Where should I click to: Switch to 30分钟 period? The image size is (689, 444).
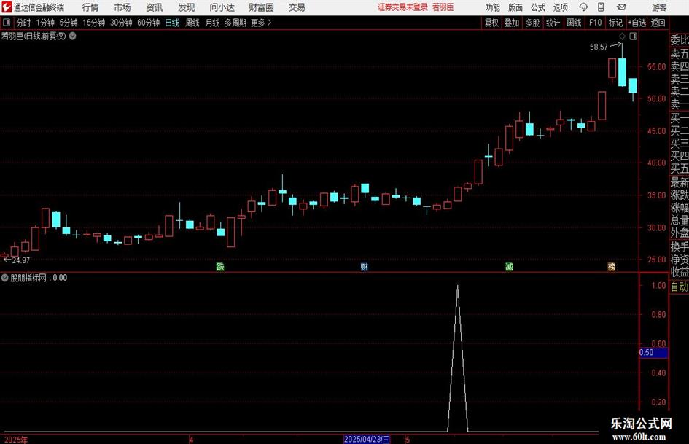point(121,23)
